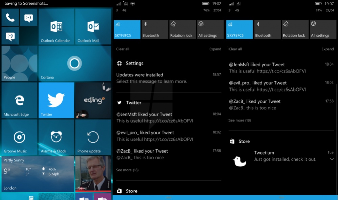The image size is (338, 200).
Task: Open All settings in 19:07 panel
Action: 323,29
